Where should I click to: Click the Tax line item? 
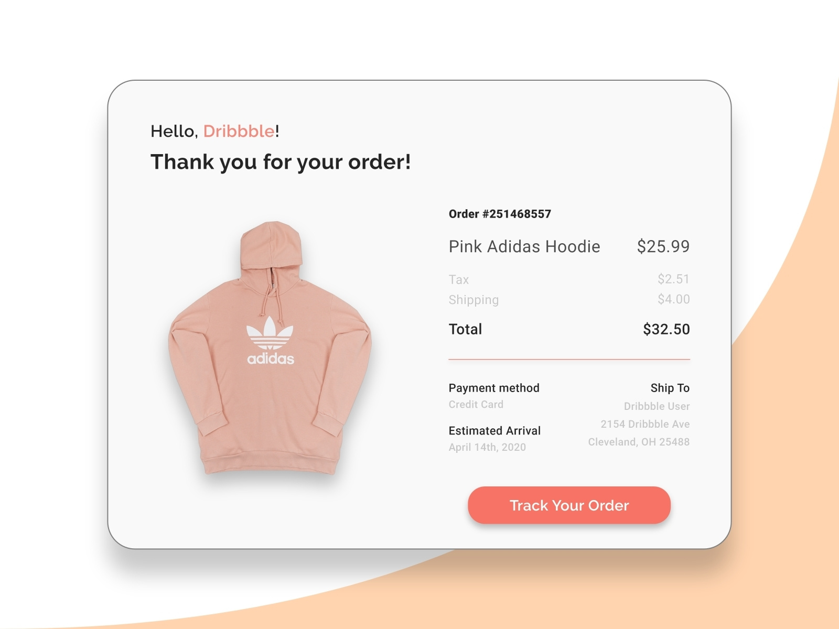pos(459,279)
